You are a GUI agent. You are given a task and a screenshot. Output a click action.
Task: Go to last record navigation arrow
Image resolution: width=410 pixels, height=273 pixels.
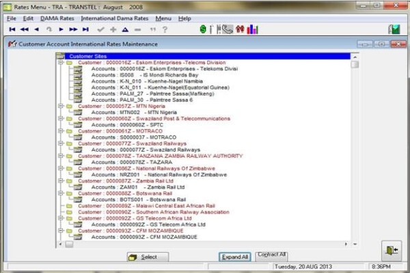(x=85, y=29)
